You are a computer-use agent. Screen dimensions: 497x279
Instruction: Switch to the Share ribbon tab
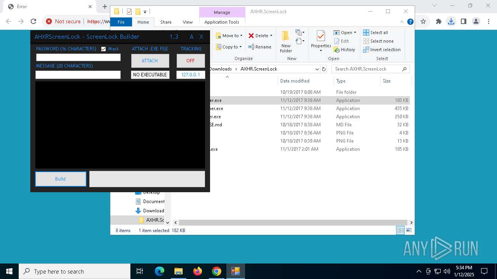166,22
